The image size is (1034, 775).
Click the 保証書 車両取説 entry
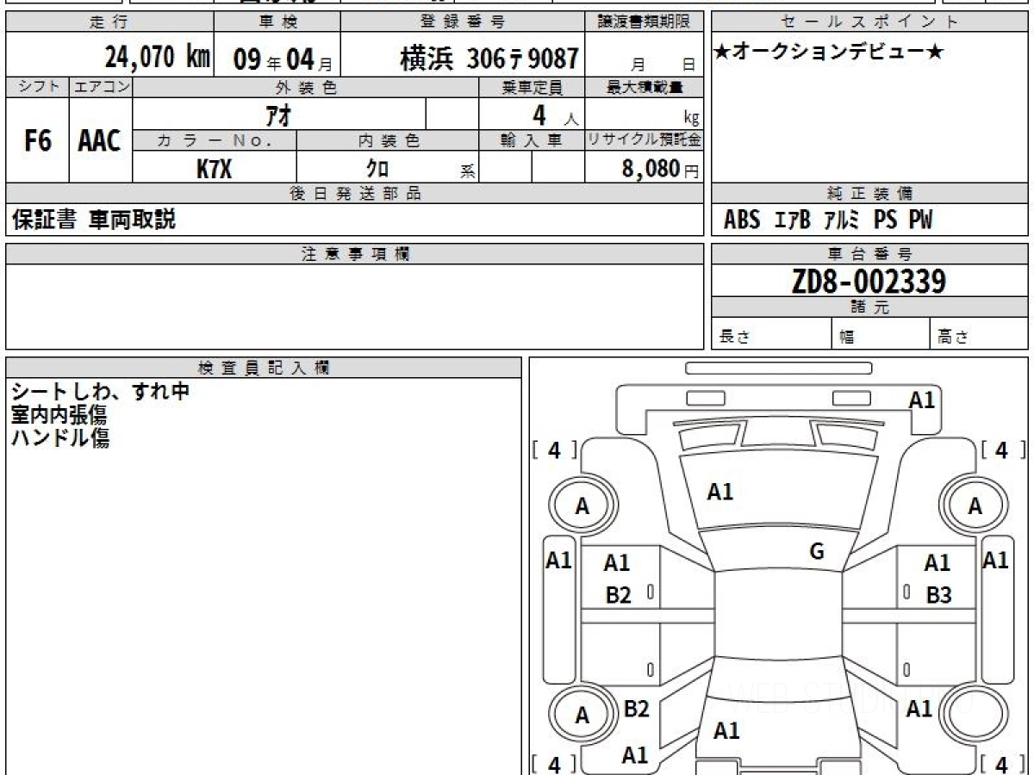(94, 220)
